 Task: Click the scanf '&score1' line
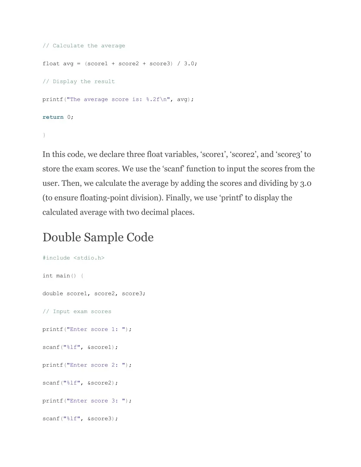coord(80,347)
